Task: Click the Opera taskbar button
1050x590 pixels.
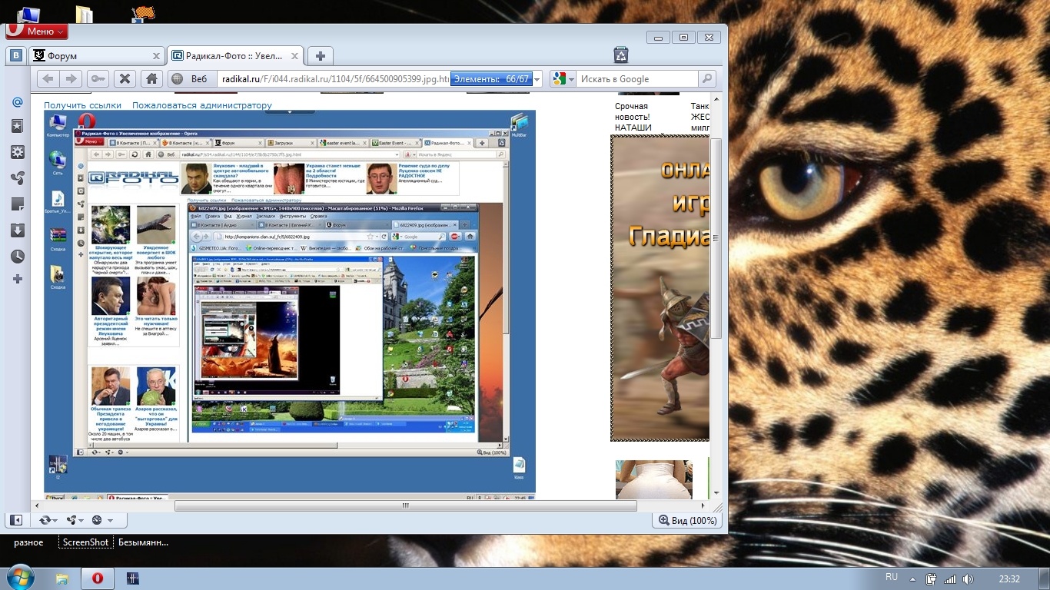Action: (98, 578)
